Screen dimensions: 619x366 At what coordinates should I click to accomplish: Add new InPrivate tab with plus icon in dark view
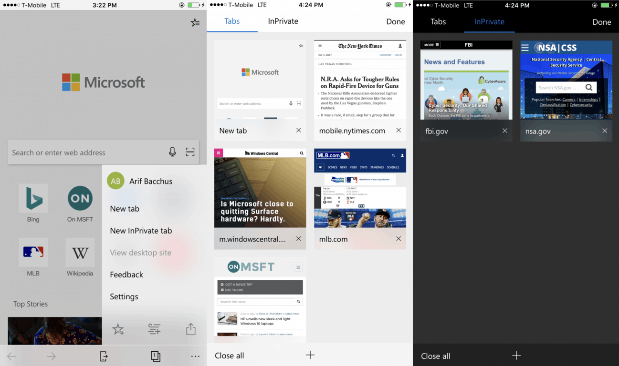tap(516, 356)
